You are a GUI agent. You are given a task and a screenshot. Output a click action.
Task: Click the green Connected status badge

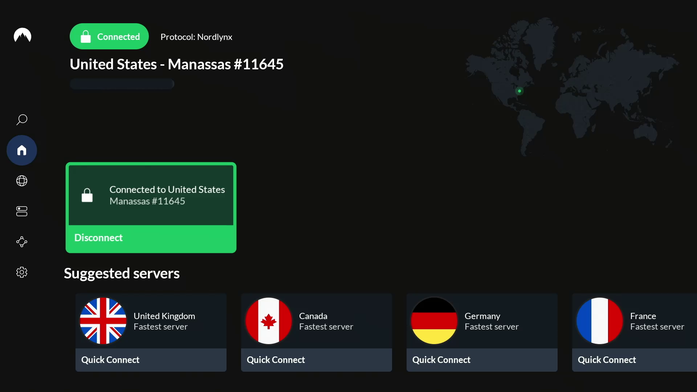[x=109, y=36]
